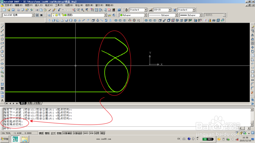The height and width of the screenshot is (143, 255).
Task: Open the 编辑(E) menu
Action: click(x=19, y=5)
